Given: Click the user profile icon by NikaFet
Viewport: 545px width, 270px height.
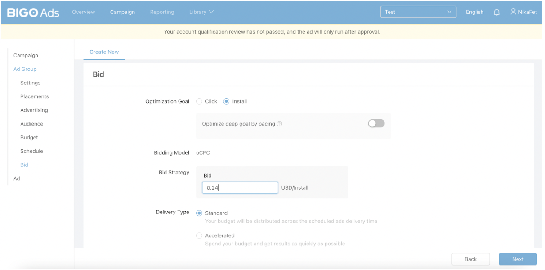Looking at the screenshot, I should click(x=513, y=12).
